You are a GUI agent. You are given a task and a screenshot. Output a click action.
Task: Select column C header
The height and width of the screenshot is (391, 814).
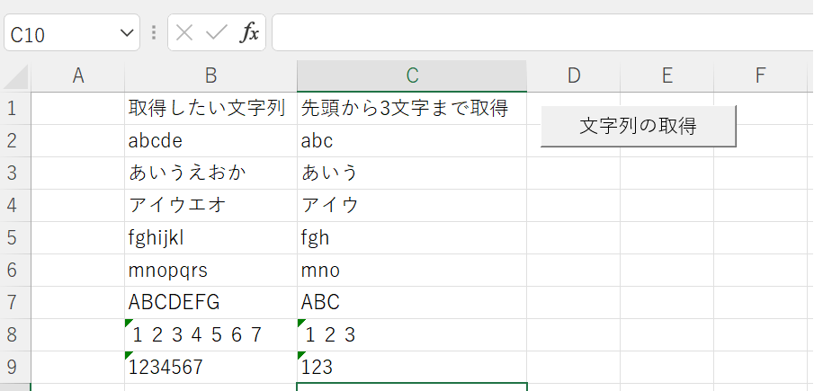click(x=412, y=76)
